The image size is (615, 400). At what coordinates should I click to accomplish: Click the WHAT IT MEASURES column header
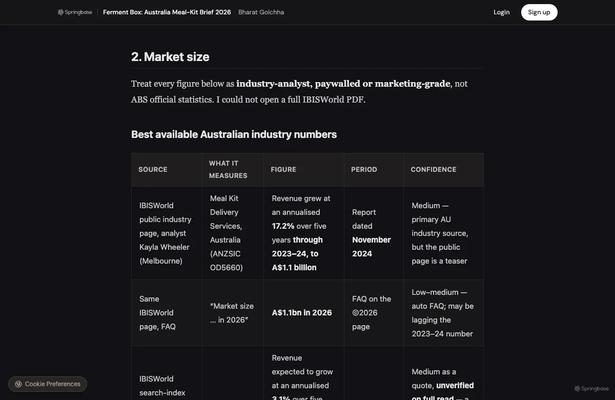click(233, 169)
